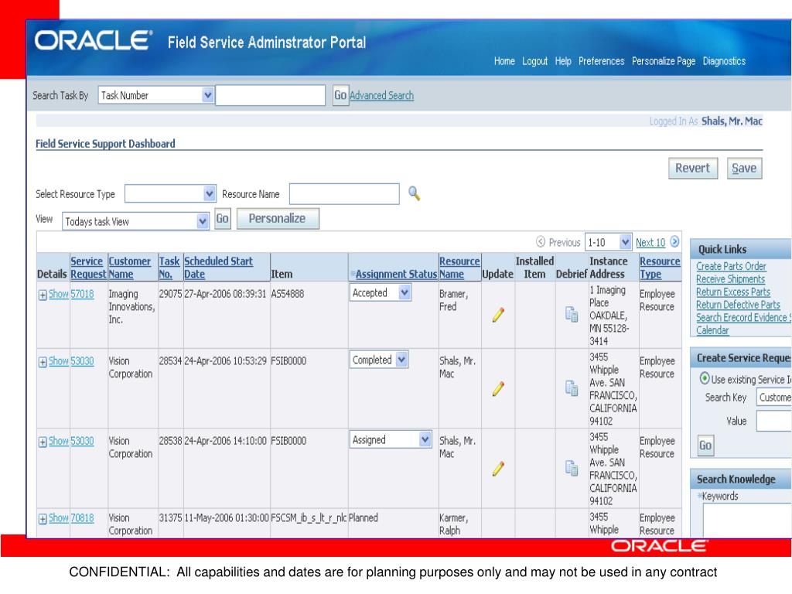Open Diagnostics in top navigation

coord(724,61)
